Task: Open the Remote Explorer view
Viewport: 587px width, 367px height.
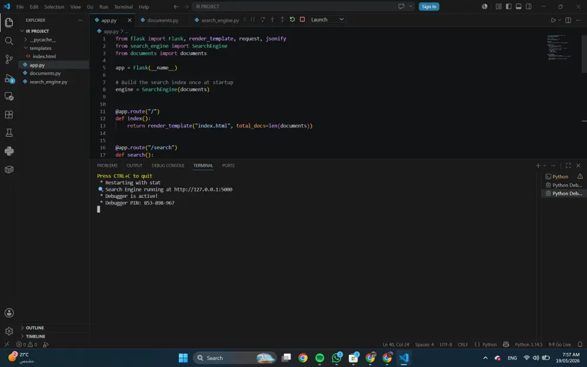Action: pyautogui.click(x=9, y=96)
